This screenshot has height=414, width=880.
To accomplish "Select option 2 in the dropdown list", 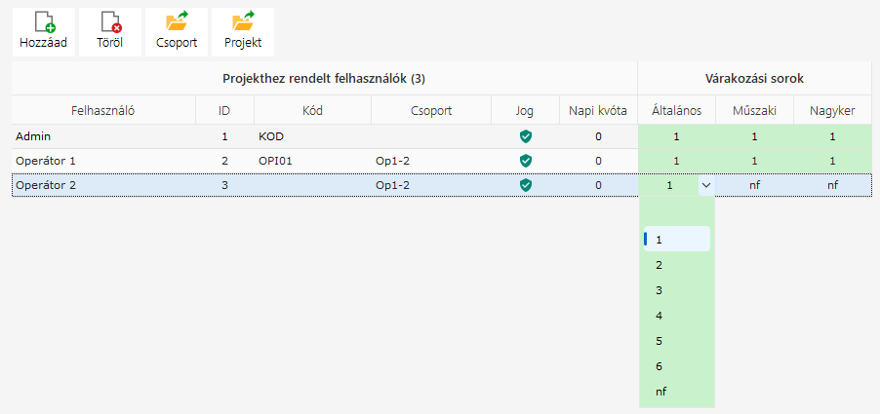I will click(x=660, y=265).
